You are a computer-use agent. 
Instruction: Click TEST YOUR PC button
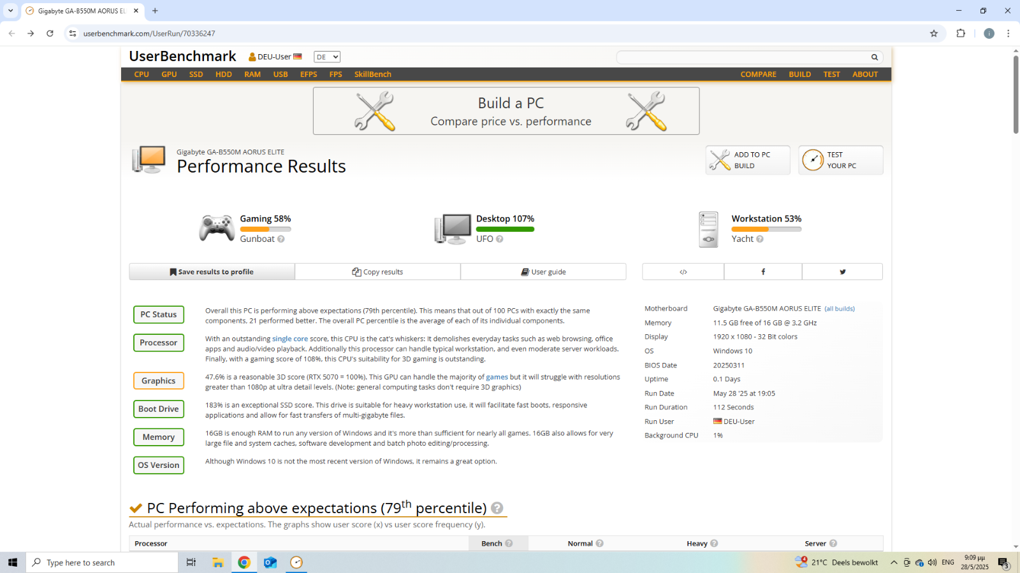[x=841, y=160]
